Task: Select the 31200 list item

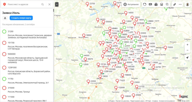Action: coord(27,34)
